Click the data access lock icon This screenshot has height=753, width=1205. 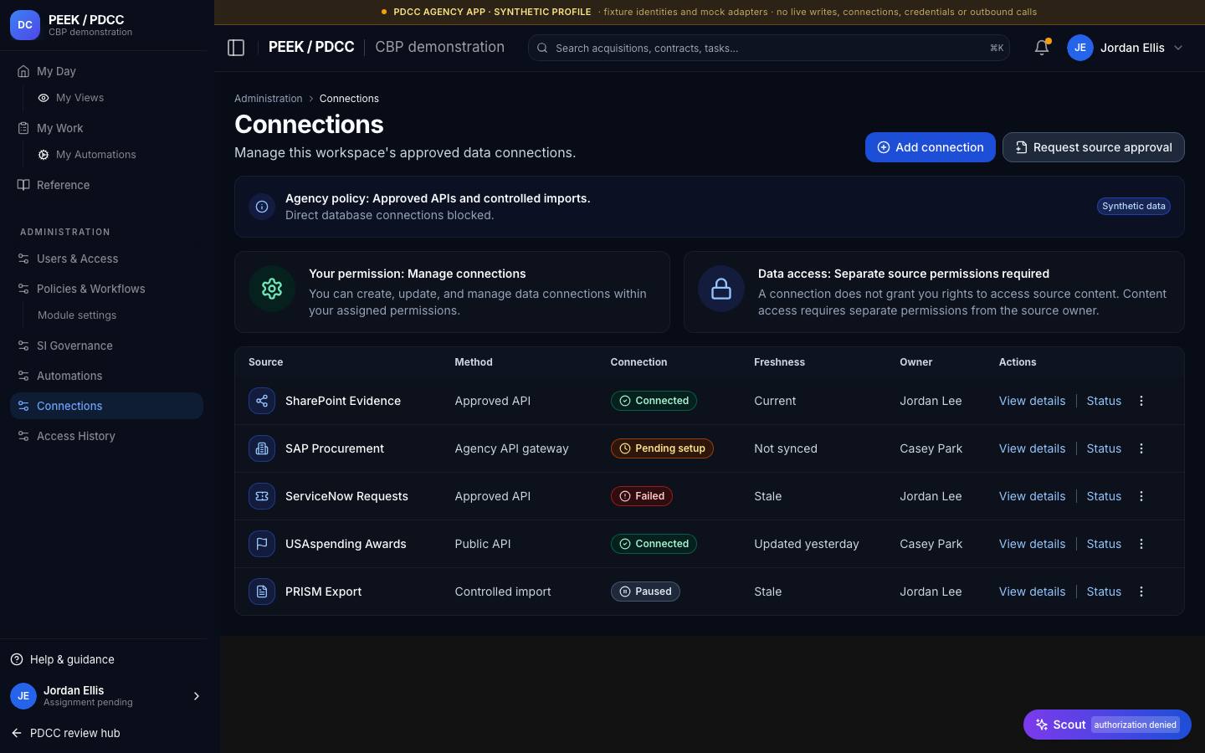tap(721, 289)
